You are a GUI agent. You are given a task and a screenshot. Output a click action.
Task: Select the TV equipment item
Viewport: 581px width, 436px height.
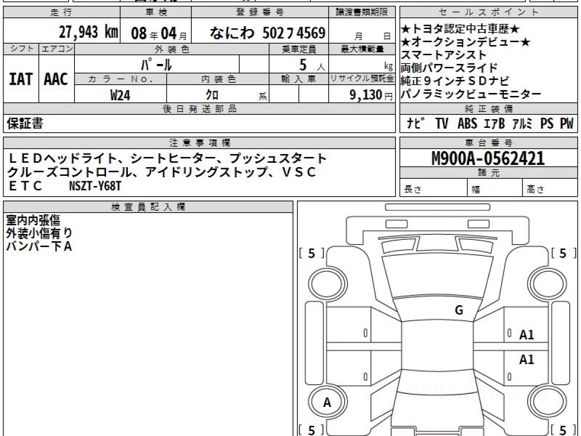coord(442,124)
